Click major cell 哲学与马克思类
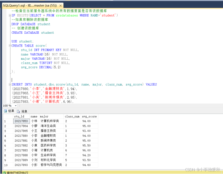The height and width of the screenshot is (174, 223). pyautogui.click(x=51, y=165)
